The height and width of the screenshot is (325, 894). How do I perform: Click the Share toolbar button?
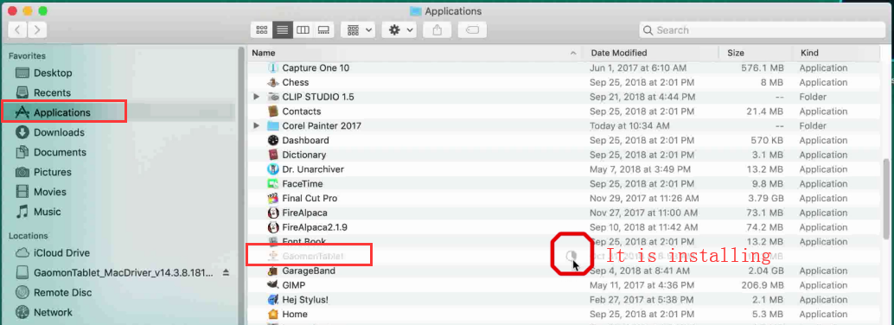point(437,29)
